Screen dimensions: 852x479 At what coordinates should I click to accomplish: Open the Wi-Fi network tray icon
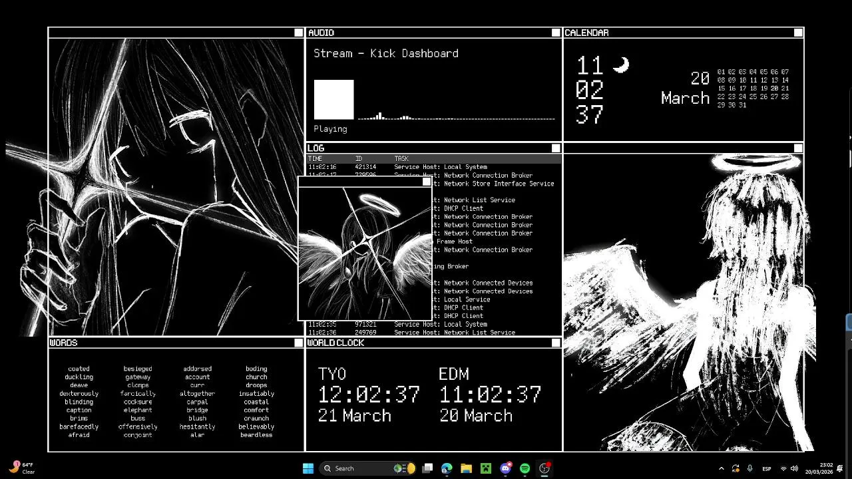(783, 468)
